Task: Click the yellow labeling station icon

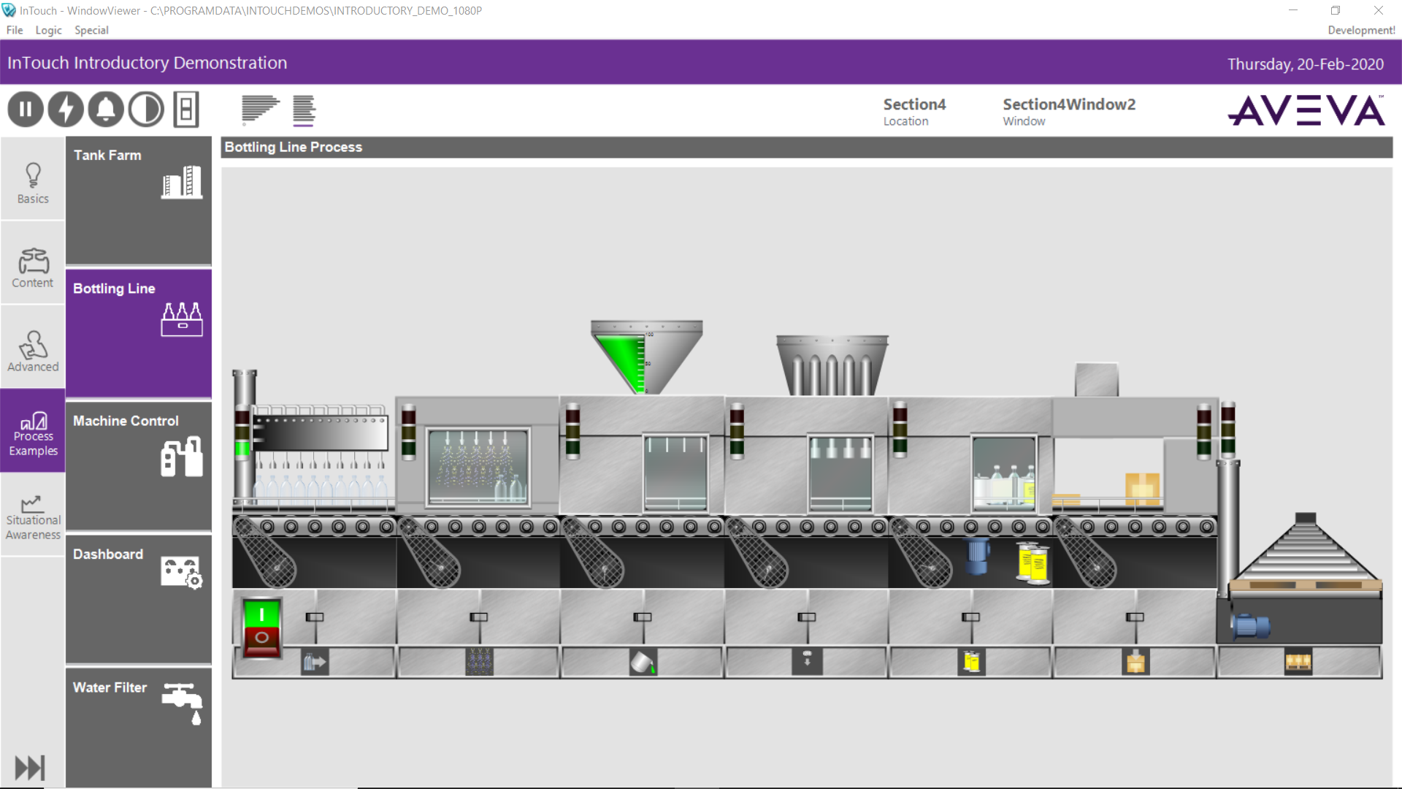Action: (971, 662)
